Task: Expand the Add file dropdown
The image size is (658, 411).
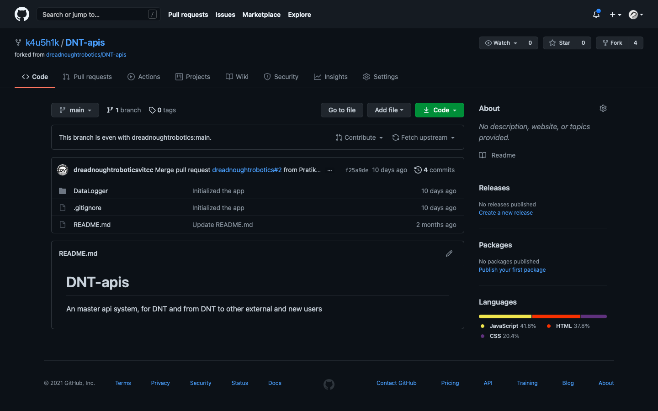Action: click(389, 110)
